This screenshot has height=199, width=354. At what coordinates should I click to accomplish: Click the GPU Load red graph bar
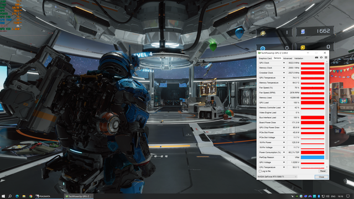(x=313, y=103)
